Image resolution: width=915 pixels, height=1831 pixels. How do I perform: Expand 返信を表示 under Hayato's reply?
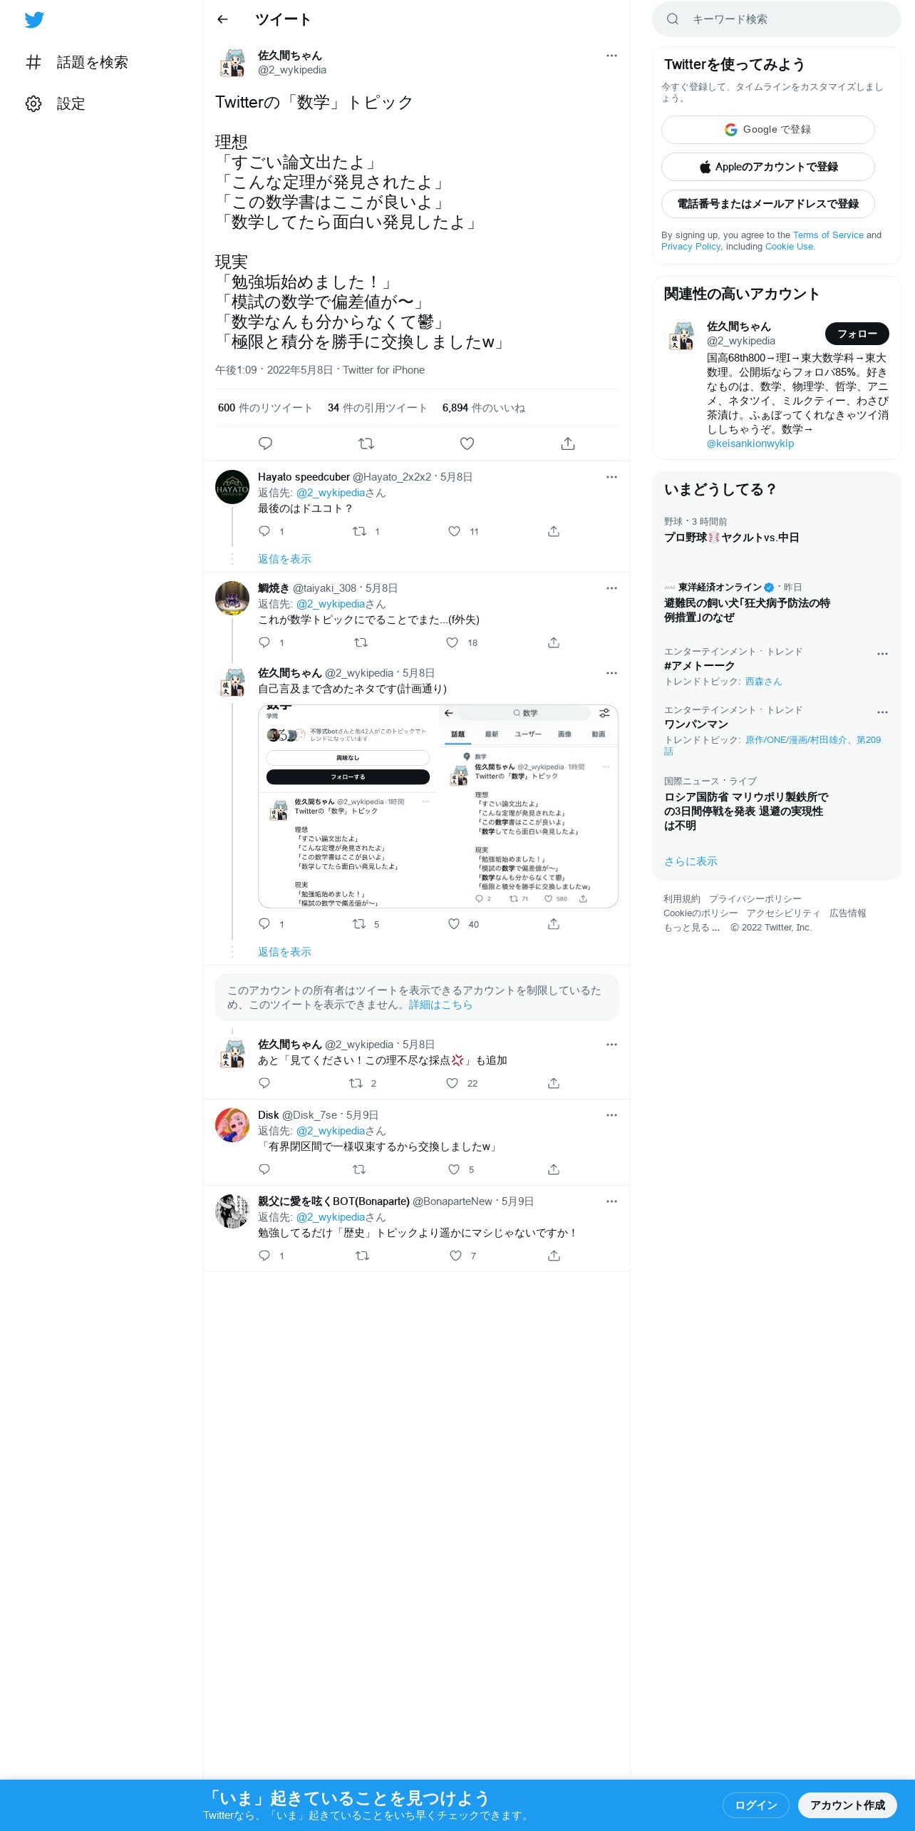pos(284,559)
